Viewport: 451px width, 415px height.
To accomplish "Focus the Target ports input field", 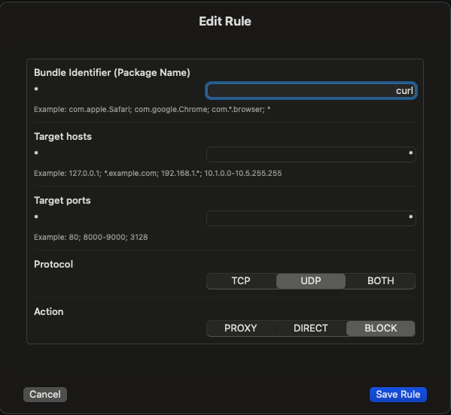I will (x=311, y=218).
